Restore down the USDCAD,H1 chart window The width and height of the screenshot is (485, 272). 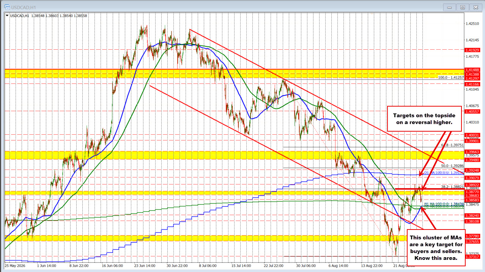pyautogui.click(x=463, y=7)
